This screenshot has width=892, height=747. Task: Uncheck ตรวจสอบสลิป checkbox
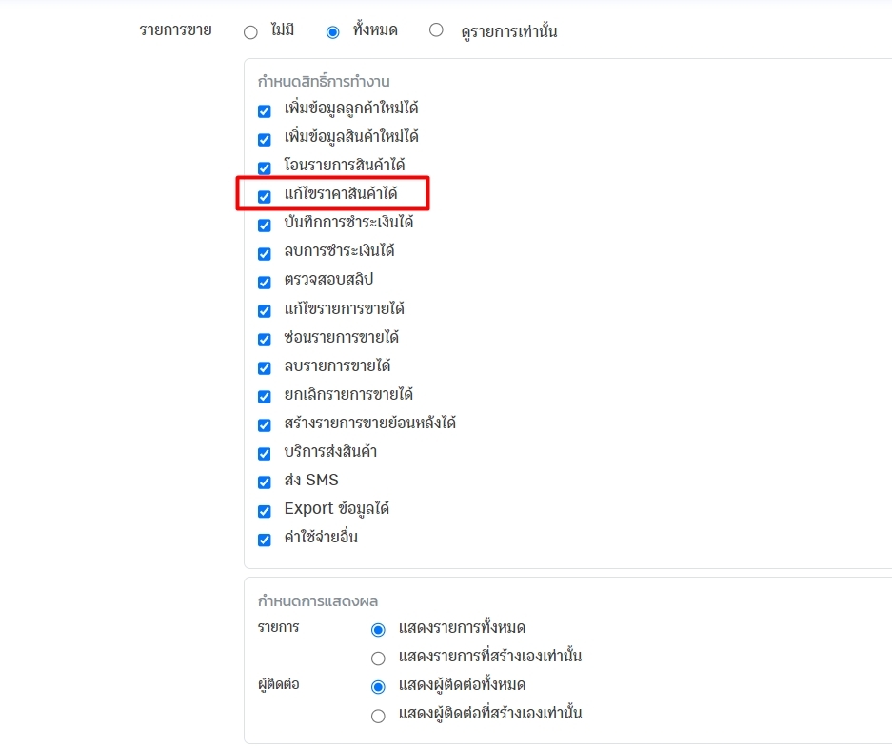pyautogui.click(x=265, y=282)
